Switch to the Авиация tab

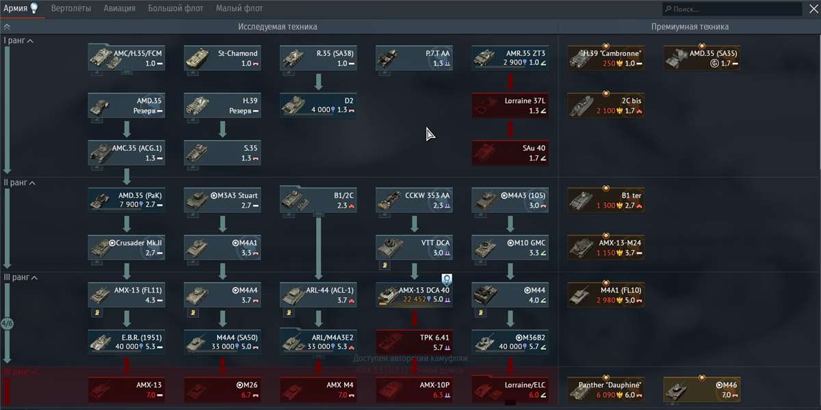pyautogui.click(x=119, y=8)
